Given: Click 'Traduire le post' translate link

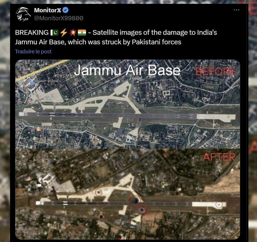Looking at the screenshot, I should (34, 51).
